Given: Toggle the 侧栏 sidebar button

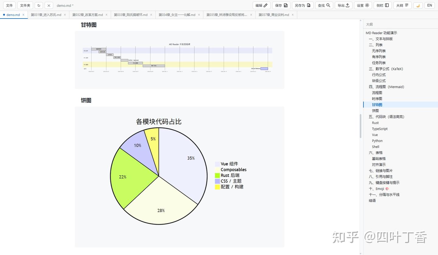Looking at the screenshot, I should pyautogui.click(x=383, y=5).
